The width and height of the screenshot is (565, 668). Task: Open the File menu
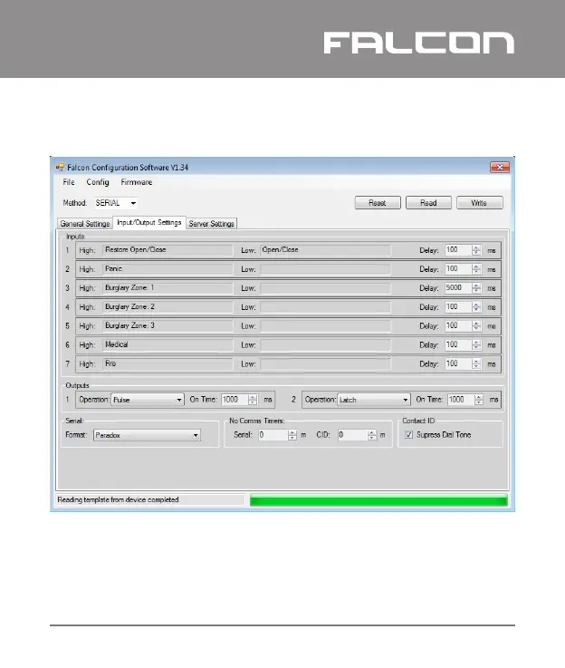click(x=69, y=182)
